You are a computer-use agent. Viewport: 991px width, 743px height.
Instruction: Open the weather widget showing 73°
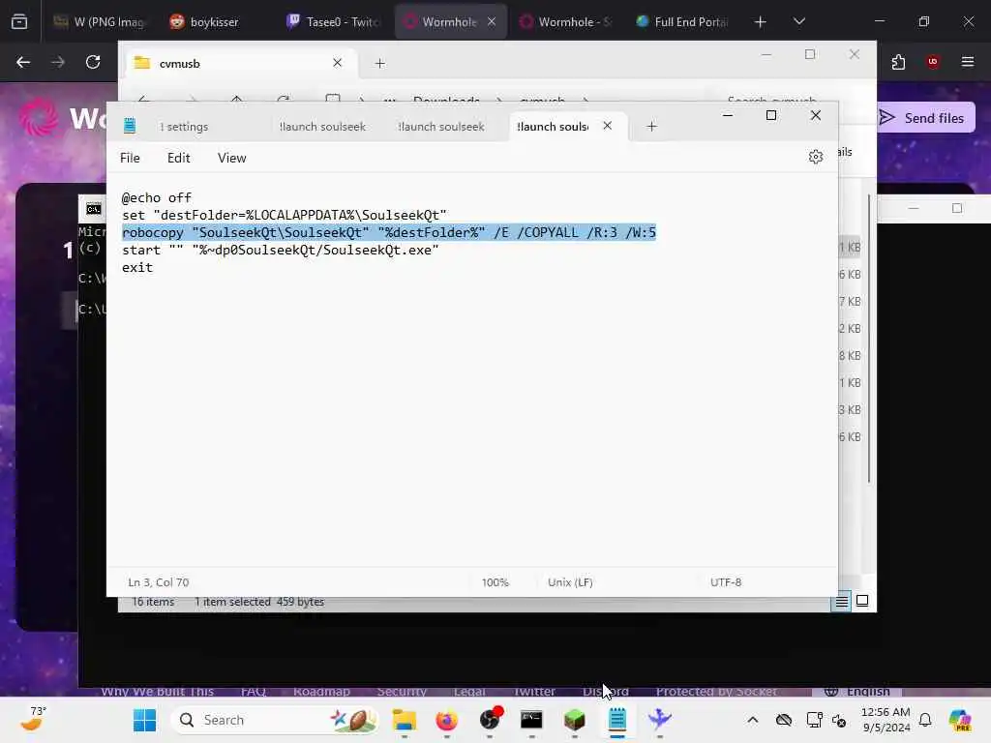tap(32, 719)
